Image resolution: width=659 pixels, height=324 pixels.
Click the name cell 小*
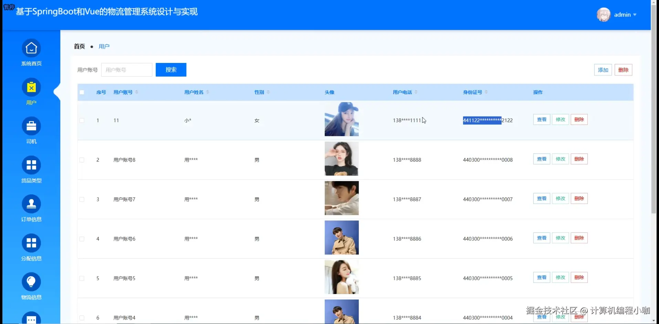188,120
